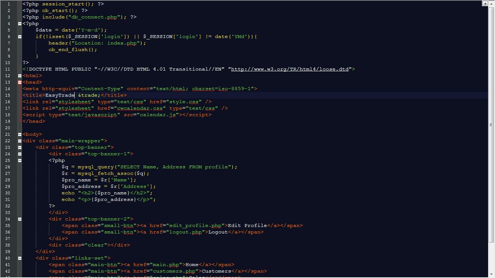Collapse the body section fold marker

[20, 134]
